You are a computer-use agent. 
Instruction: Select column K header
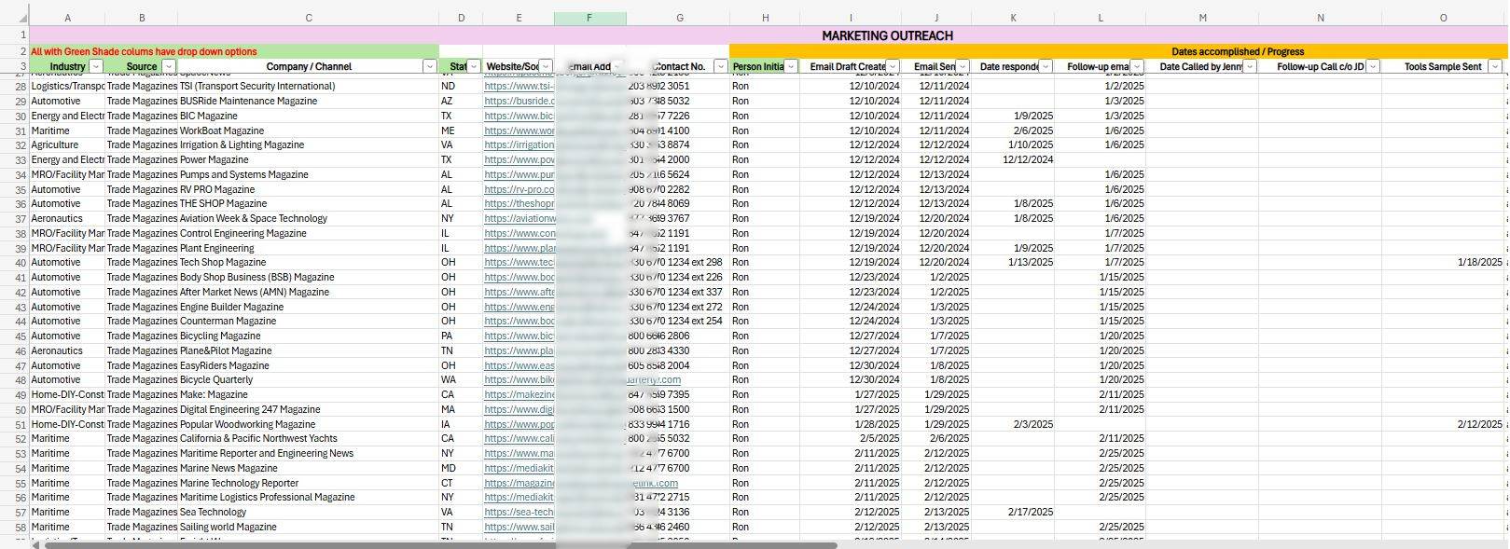1013,18
